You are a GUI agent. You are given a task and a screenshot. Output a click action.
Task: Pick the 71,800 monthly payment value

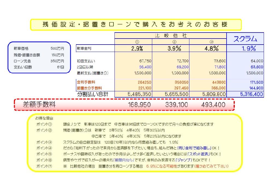[x=220, y=67]
